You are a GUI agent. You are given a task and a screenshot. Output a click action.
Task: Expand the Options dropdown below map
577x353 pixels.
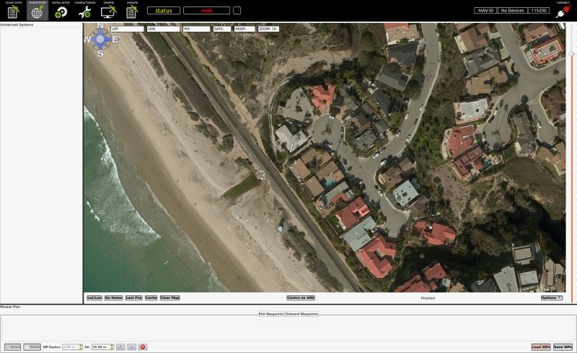[x=551, y=298]
